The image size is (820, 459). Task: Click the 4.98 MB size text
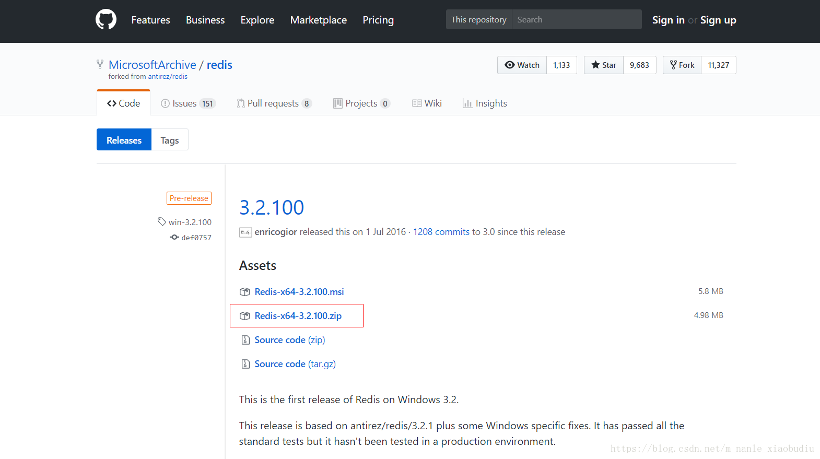click(x=709, y=315)
